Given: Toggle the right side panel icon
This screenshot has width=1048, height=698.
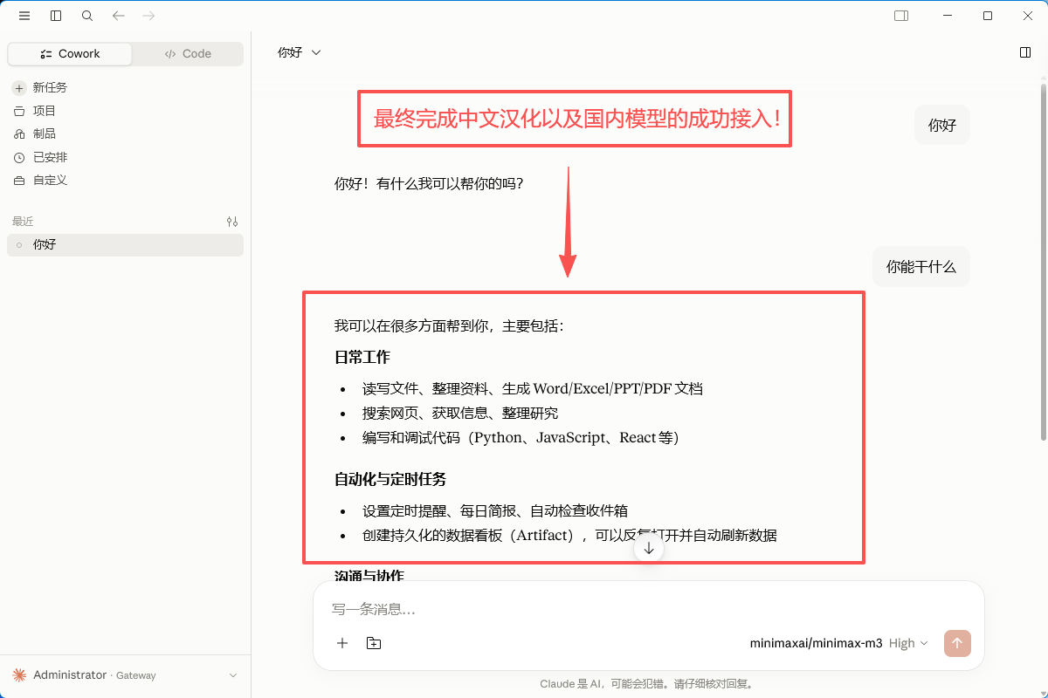Looking at the screenshot, I should point(1025,52).
